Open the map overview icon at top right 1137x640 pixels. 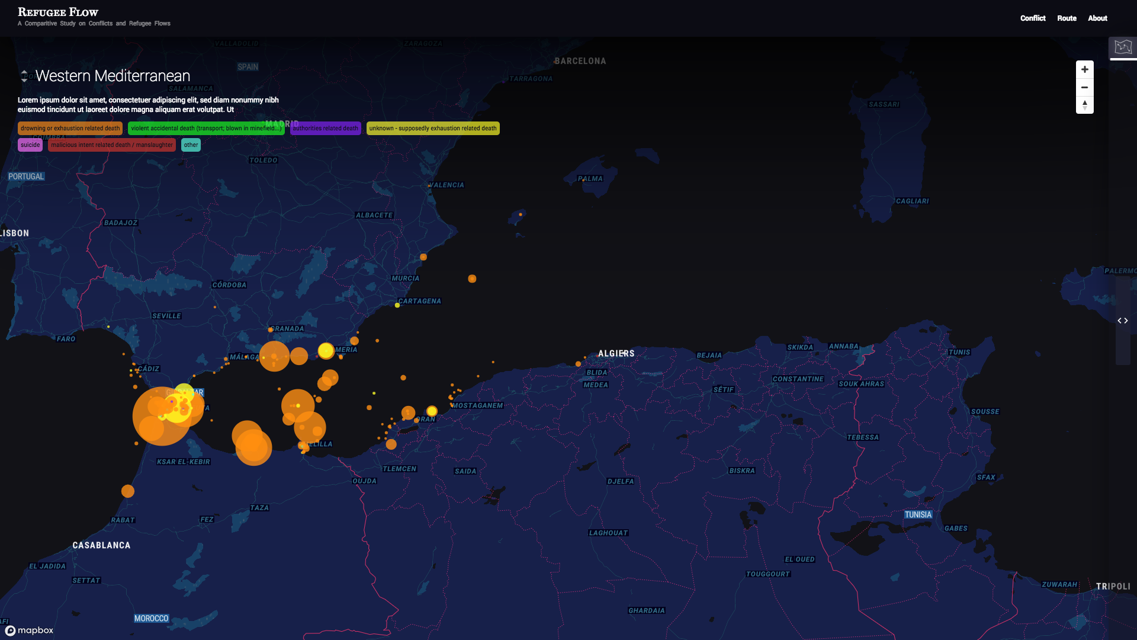[1123, 47]
